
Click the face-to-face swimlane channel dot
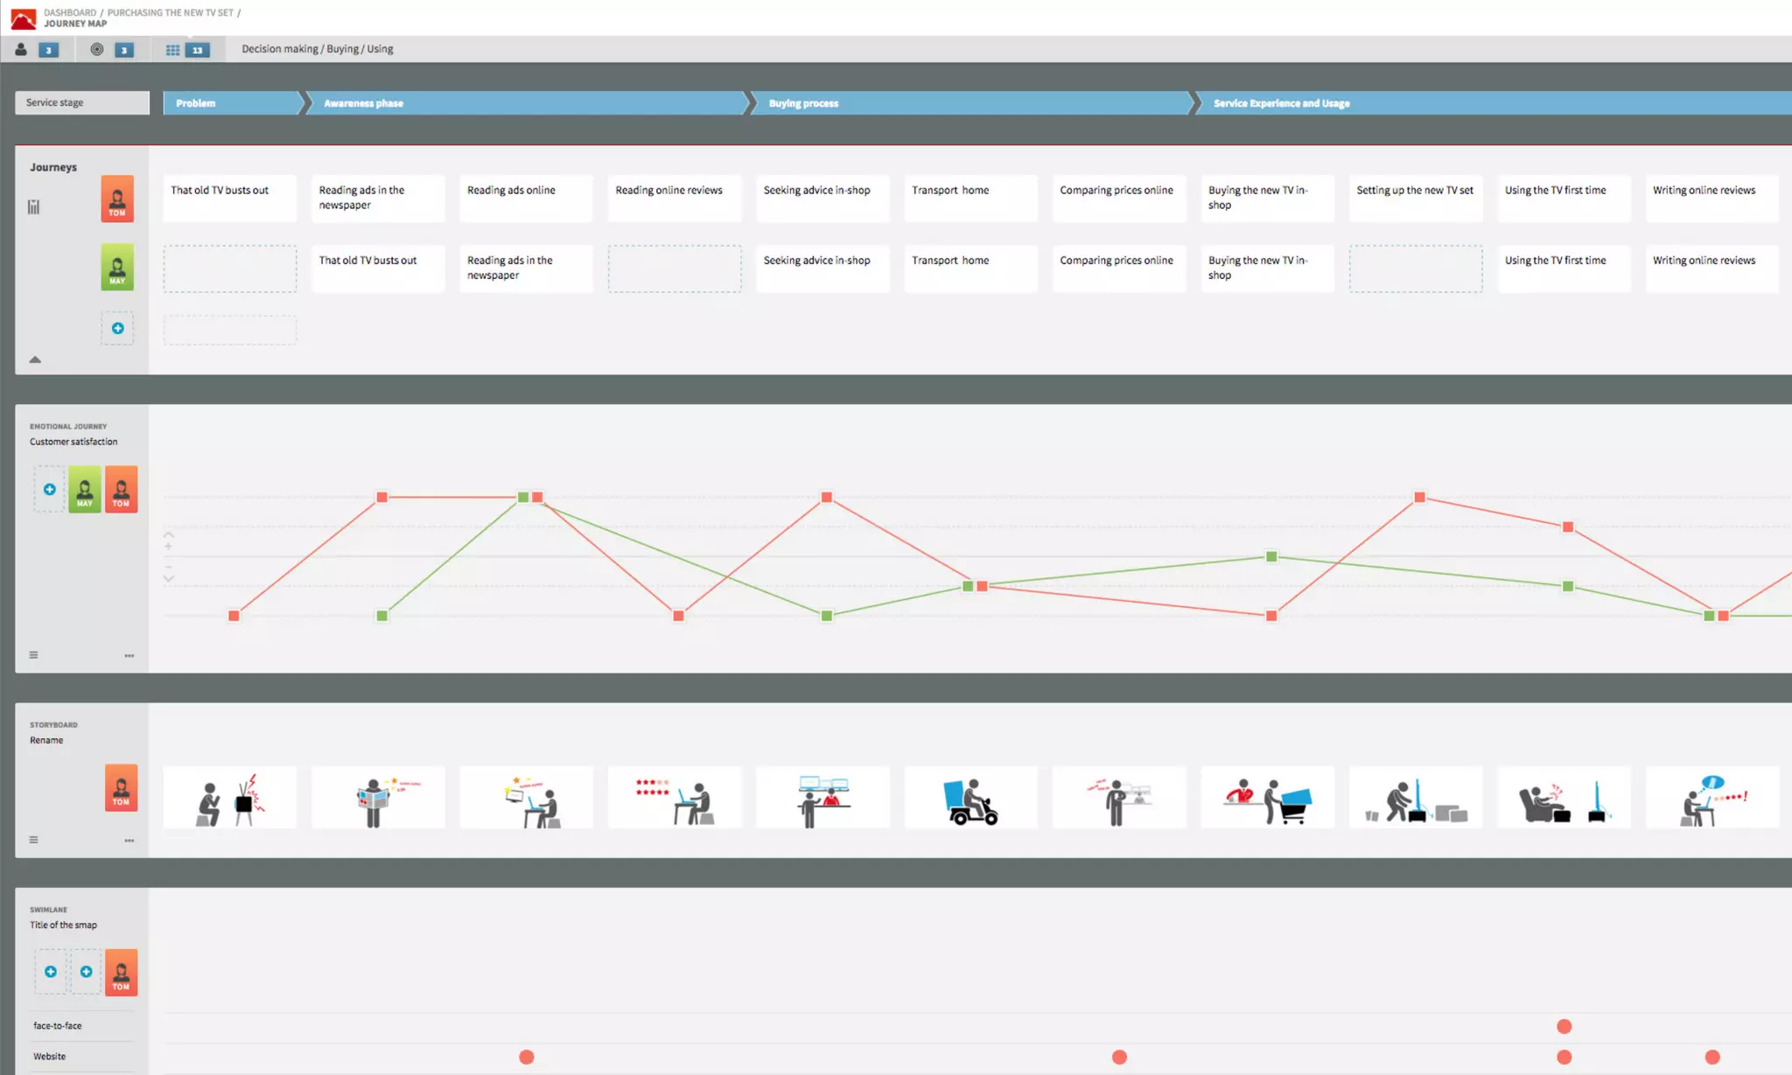(x=1564, y=1026)
